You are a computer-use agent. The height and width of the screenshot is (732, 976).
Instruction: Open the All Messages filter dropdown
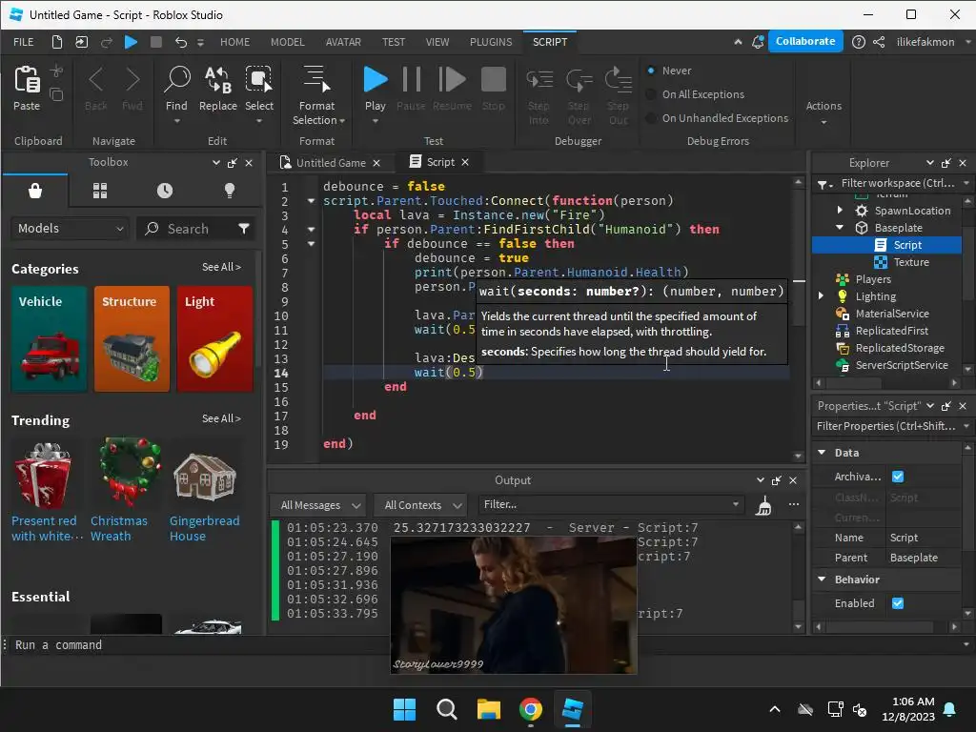317,505
